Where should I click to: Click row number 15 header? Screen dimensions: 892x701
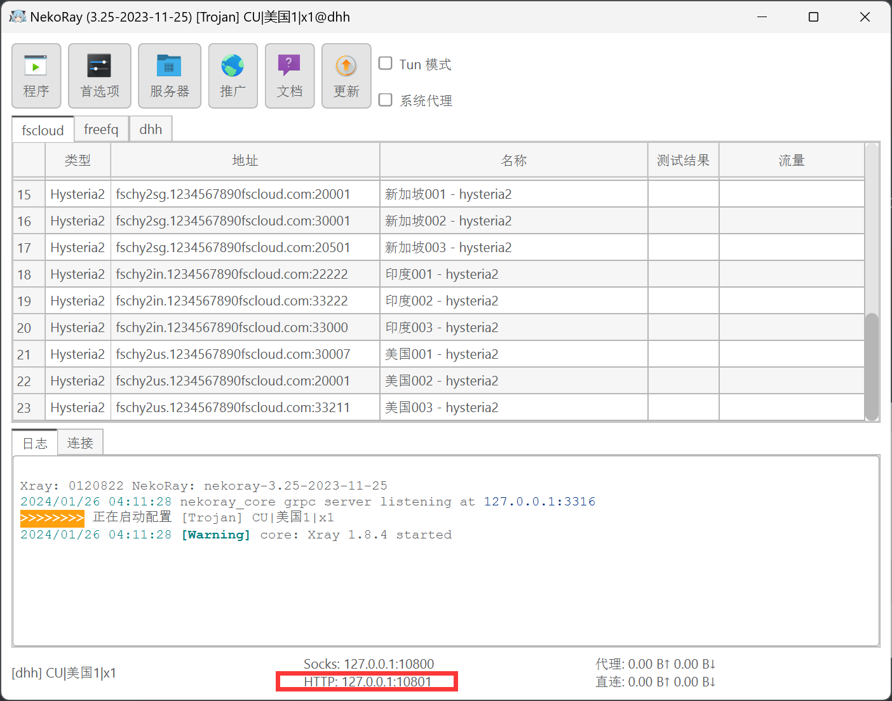pos(29,194)
